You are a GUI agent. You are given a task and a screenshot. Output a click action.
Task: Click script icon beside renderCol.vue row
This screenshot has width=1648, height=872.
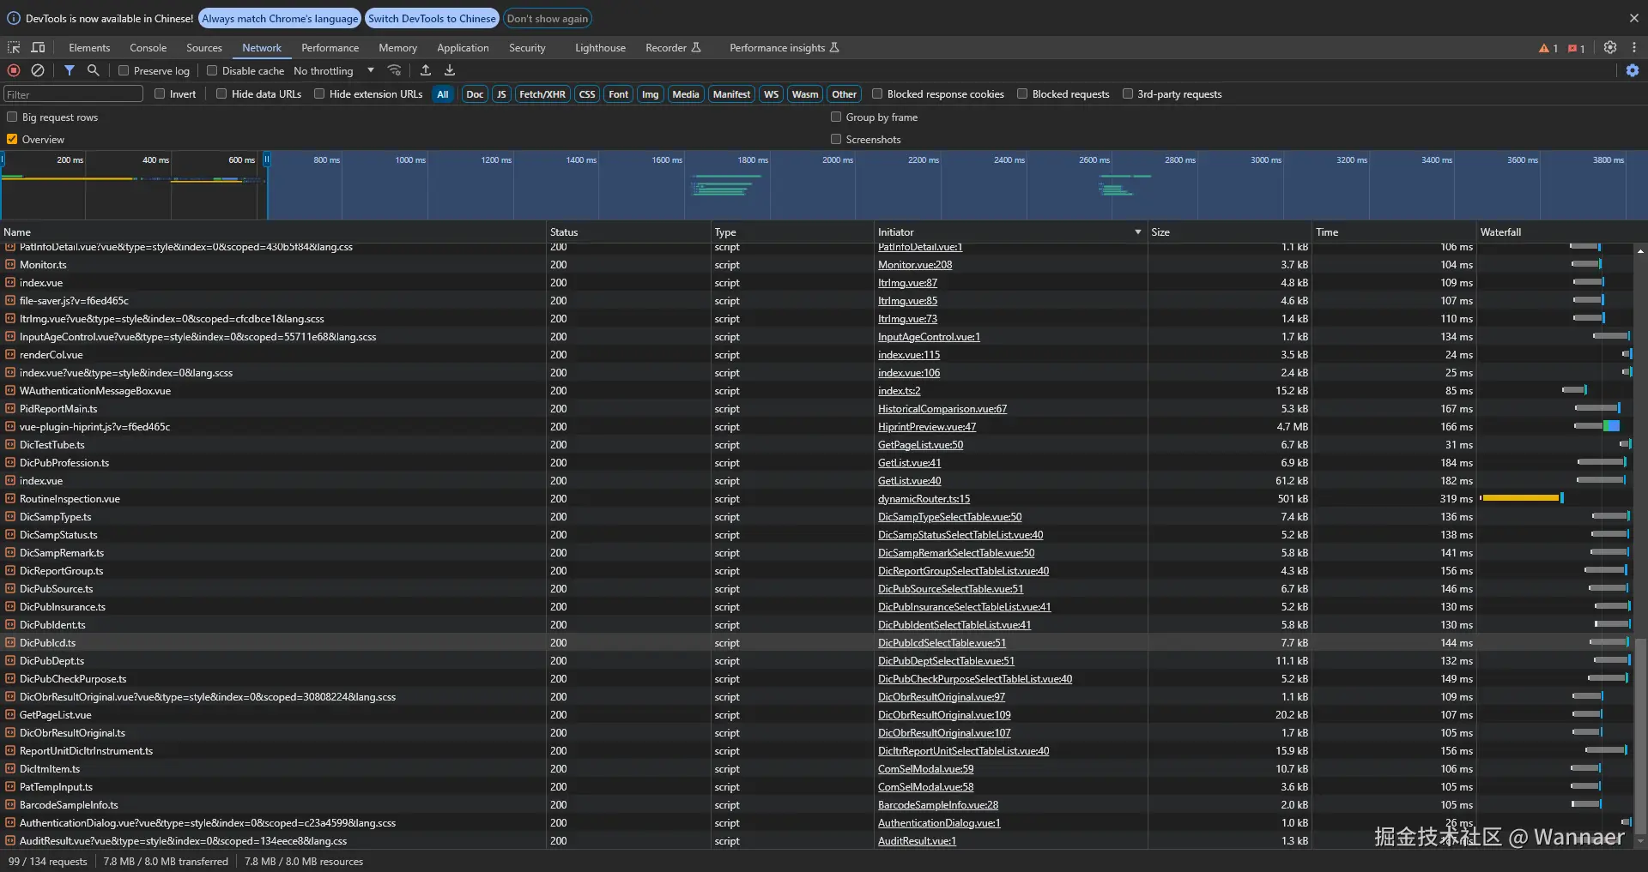coord(10,355)
